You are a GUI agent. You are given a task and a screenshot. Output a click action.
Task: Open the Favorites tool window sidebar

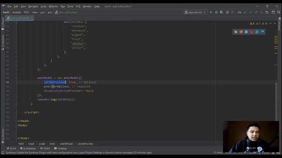(3, 136)
